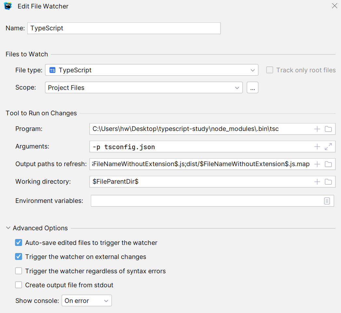This screenshot has width=341, height=313.
Task: Insert macro in Arguments field plus icon
Action: (x=317, y=147)
